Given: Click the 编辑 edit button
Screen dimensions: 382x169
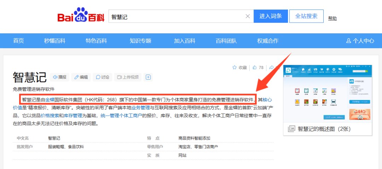Looking at the screenshot, I should coord(81,77).
